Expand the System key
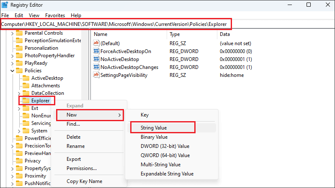This screenshot has height=188, width=335. (19, 131)
